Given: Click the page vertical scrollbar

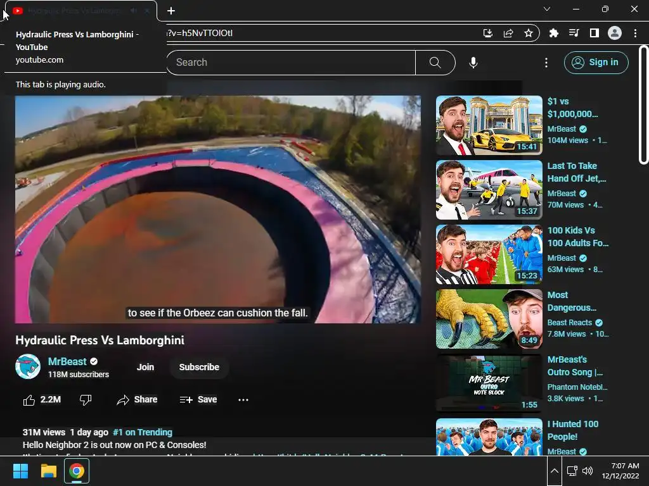Looking at the screenshot, I should click(643, 105).
